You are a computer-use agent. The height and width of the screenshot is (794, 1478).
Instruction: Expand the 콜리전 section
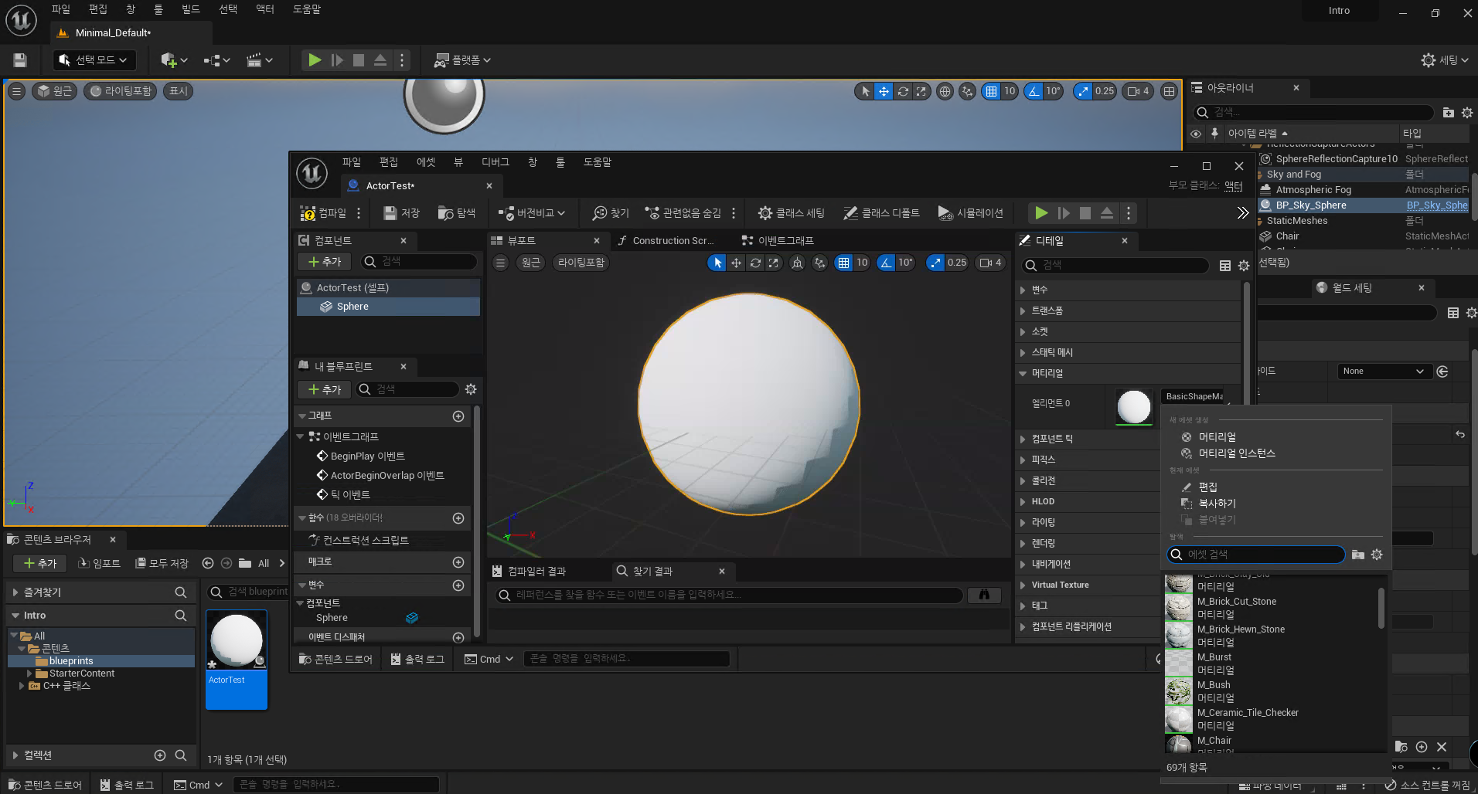click(x=1023, y=481)
